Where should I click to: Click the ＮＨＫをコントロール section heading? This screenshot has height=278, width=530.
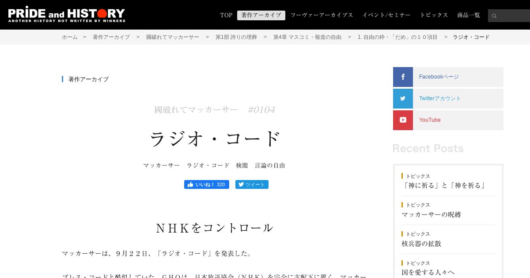pyautogui.click(x=215, y=228)
